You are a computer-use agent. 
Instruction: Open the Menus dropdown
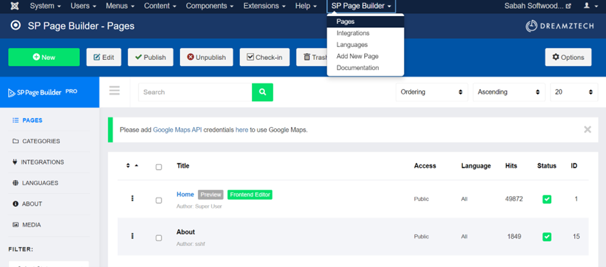120,6
